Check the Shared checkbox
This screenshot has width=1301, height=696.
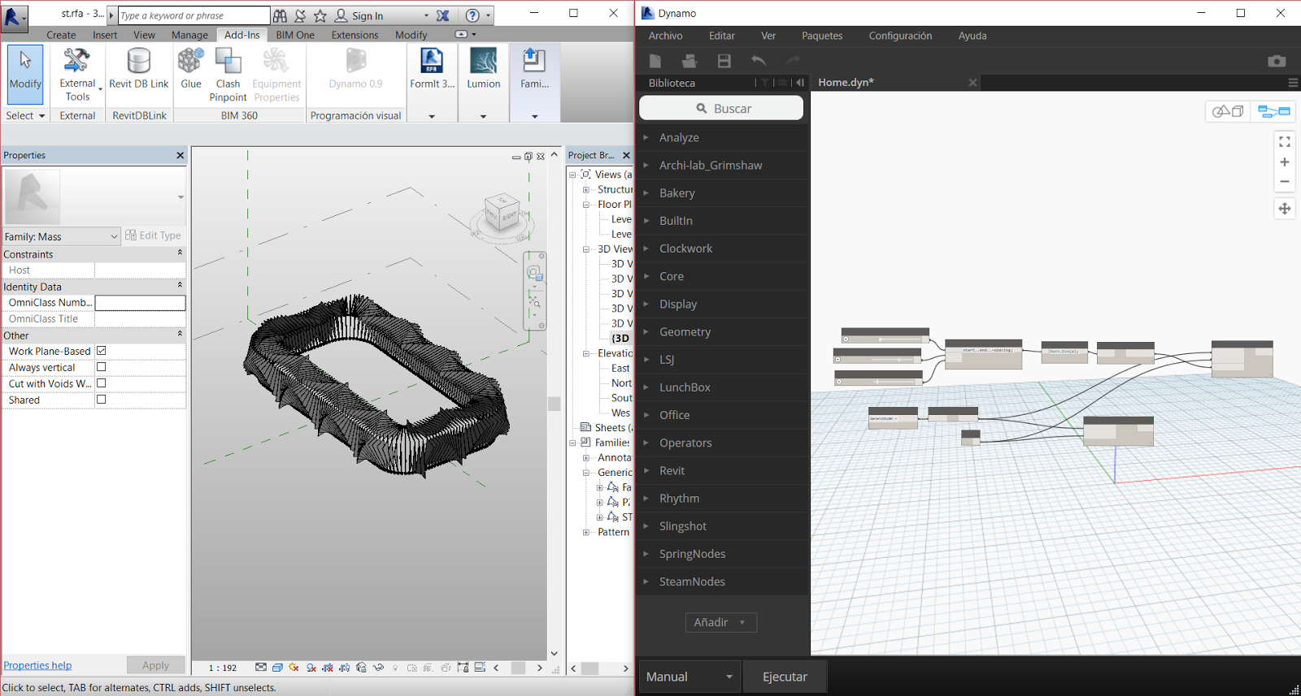[102, 400]
